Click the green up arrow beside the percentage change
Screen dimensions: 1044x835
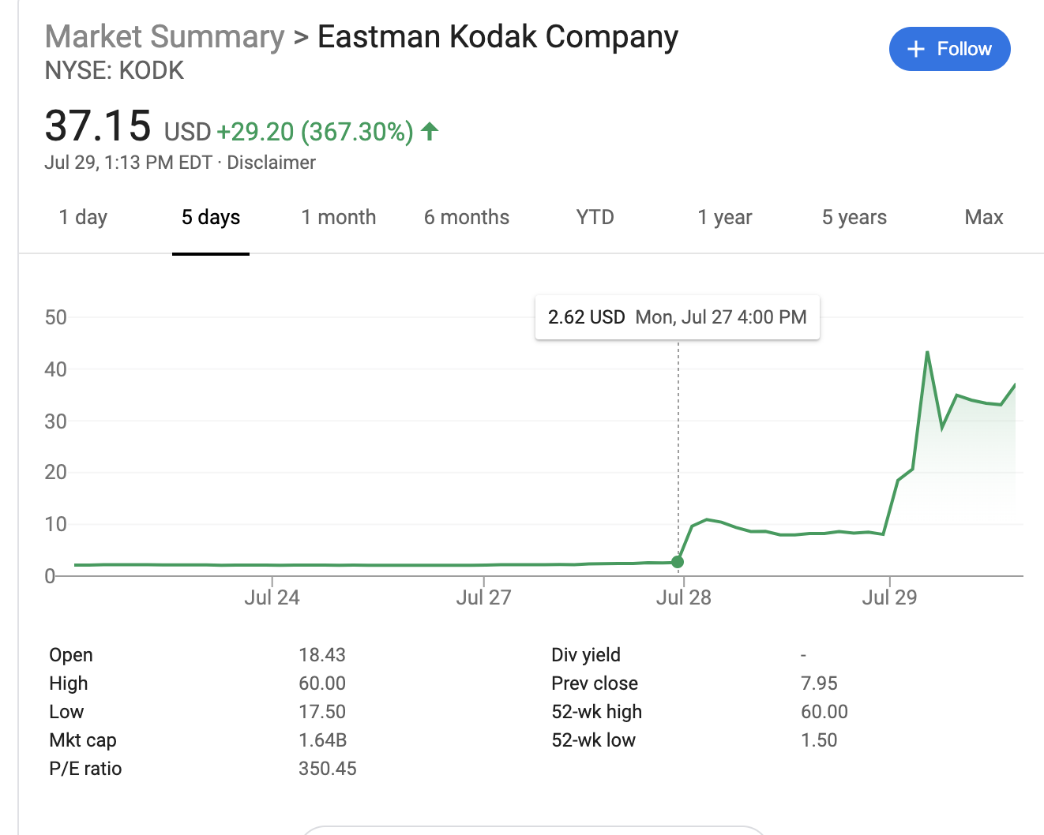[x=430, y=131]
